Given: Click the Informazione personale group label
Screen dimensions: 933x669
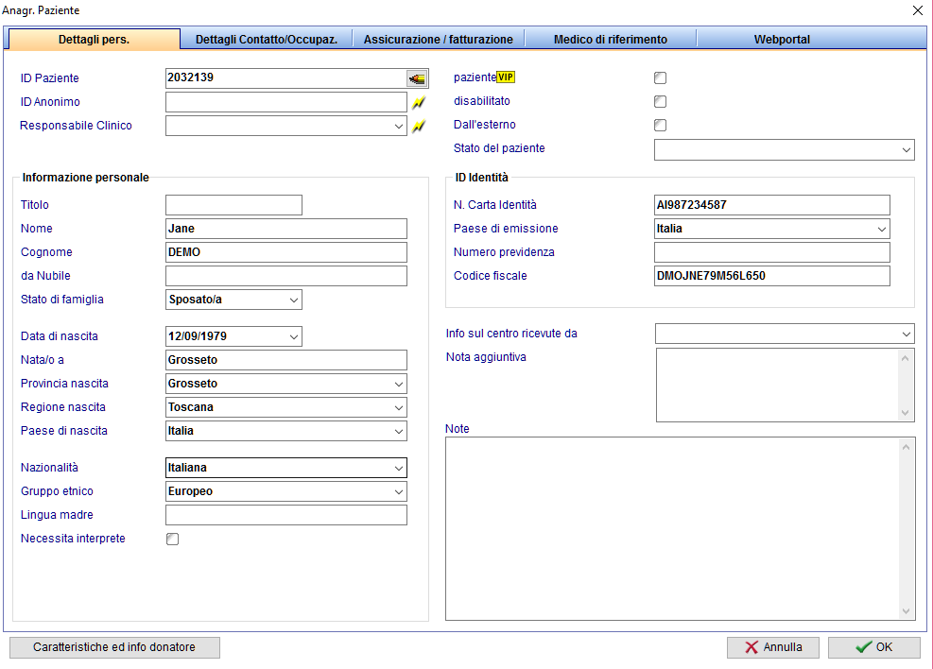Looking at the screenshot, I should (86, 178).
